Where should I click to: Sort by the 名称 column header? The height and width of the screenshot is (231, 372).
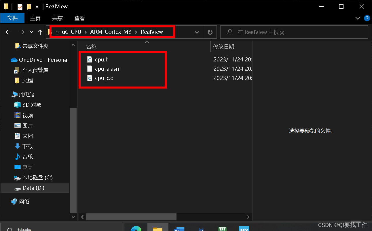click(91, 46)
